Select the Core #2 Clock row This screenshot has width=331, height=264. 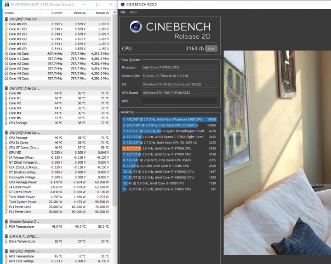[x=57, y=63]
